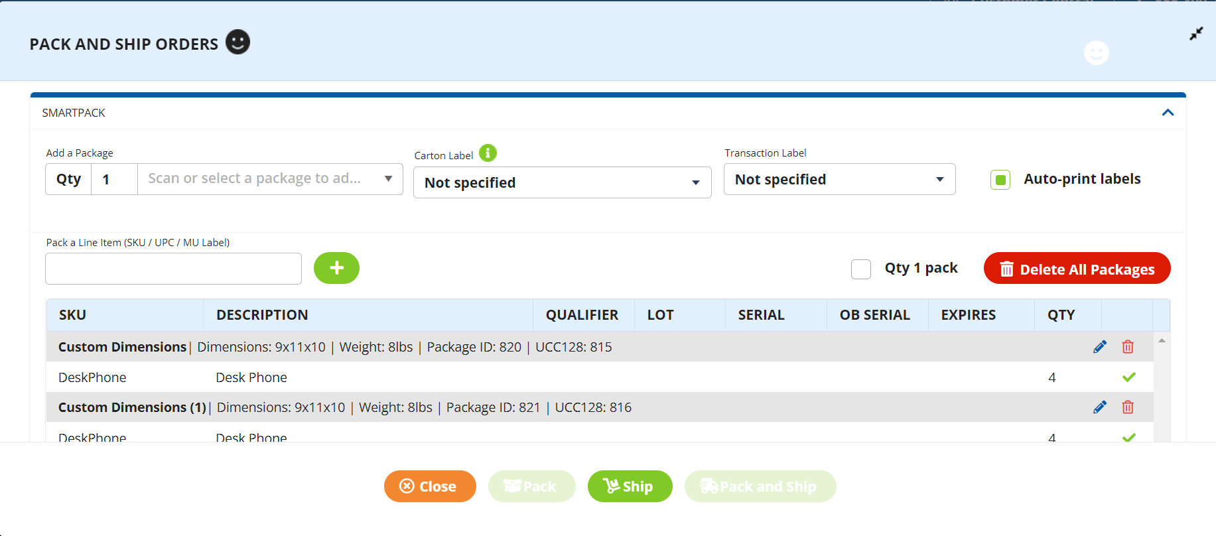Screen dimensions: 1216x536
Task: Open the Carton Label dropdown
Action: point(562,182)
